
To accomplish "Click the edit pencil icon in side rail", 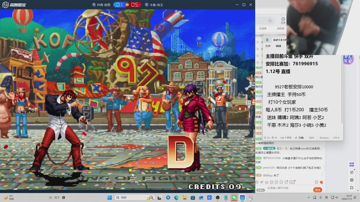I will coord(352,188).
